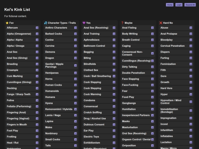The width and height of the screenshot is (199, 149).
Task: Click the square icon beside Blindfolds
Action: (x=114, y=64)
